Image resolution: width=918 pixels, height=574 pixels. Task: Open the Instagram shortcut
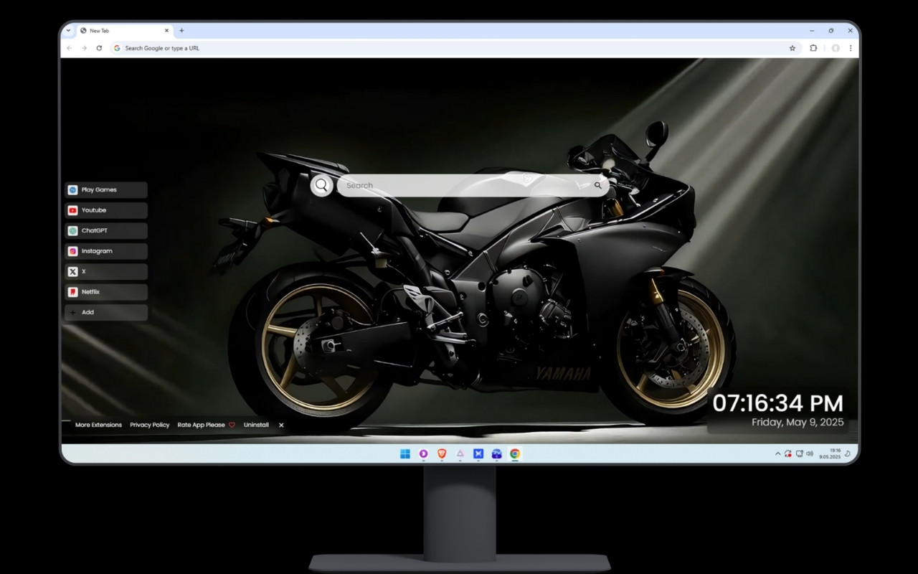click(106, 251)
